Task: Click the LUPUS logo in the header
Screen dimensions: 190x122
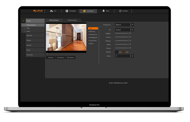Action: pos(38,11)
